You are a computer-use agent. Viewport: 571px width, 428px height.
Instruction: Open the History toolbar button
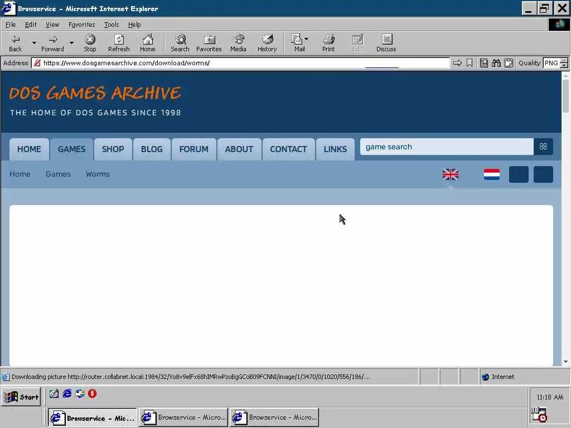coord(267,43)
